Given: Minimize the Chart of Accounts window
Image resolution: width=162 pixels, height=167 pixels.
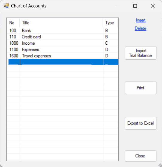Looking at the screenshot, I should click(x=118, y=6).
